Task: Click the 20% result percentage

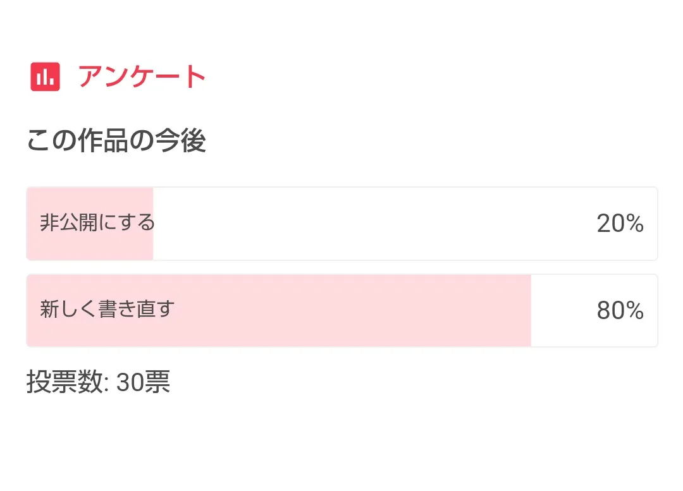Action: click(x=620, y=224)
